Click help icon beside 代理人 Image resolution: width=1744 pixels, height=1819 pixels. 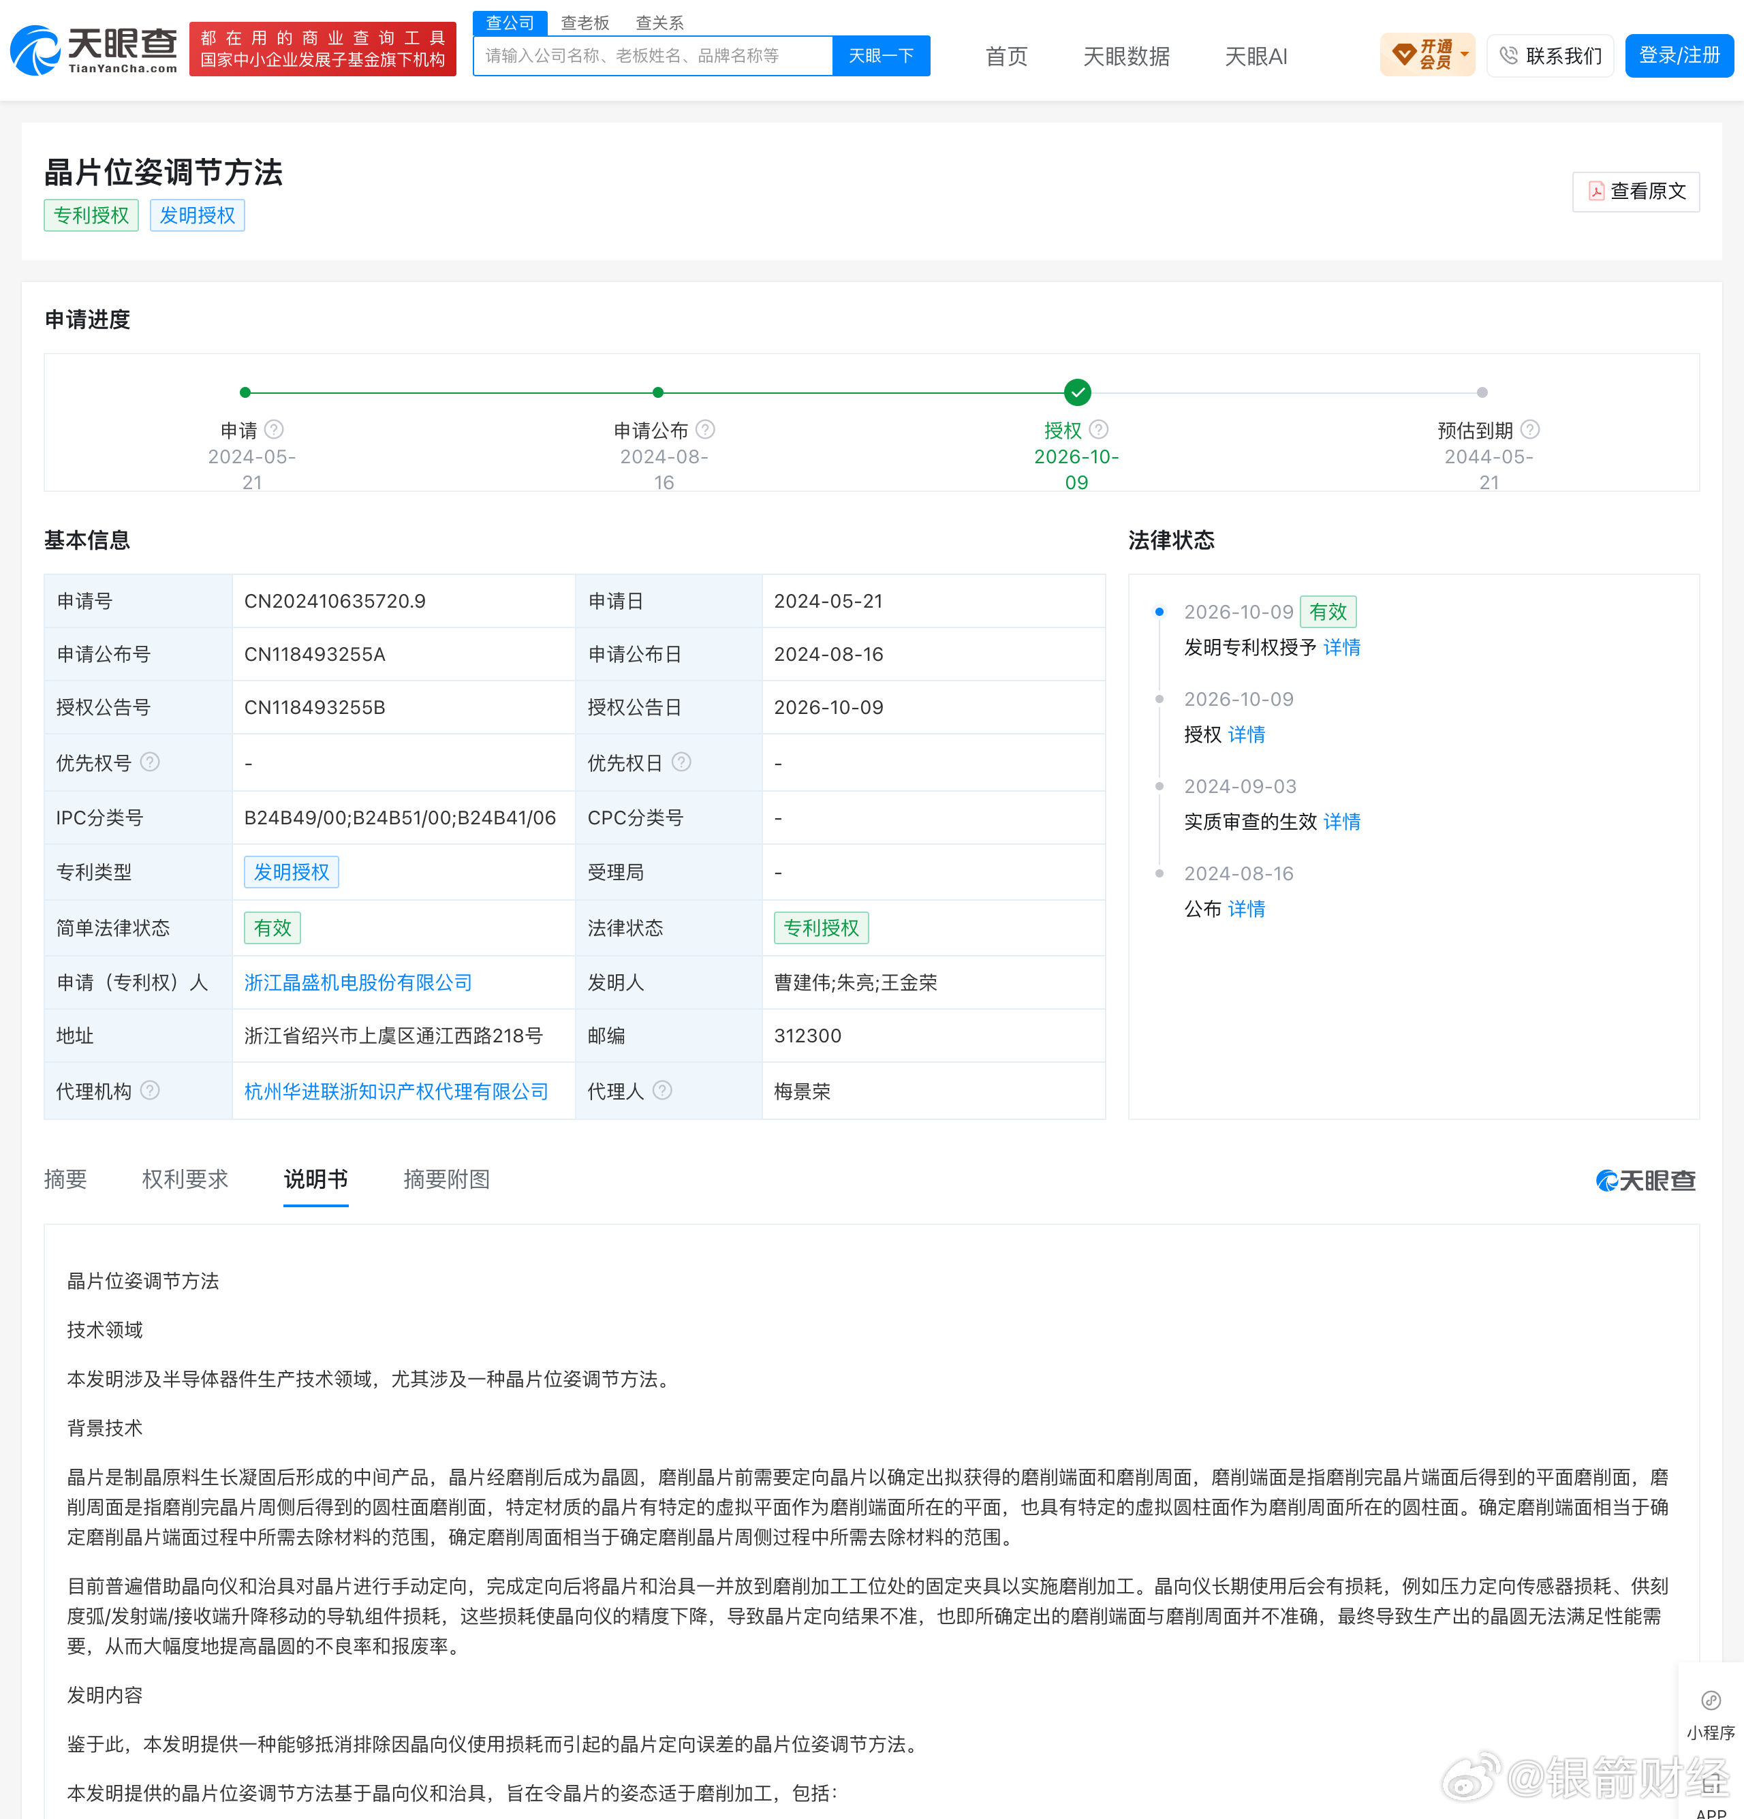click(661, 1091)
